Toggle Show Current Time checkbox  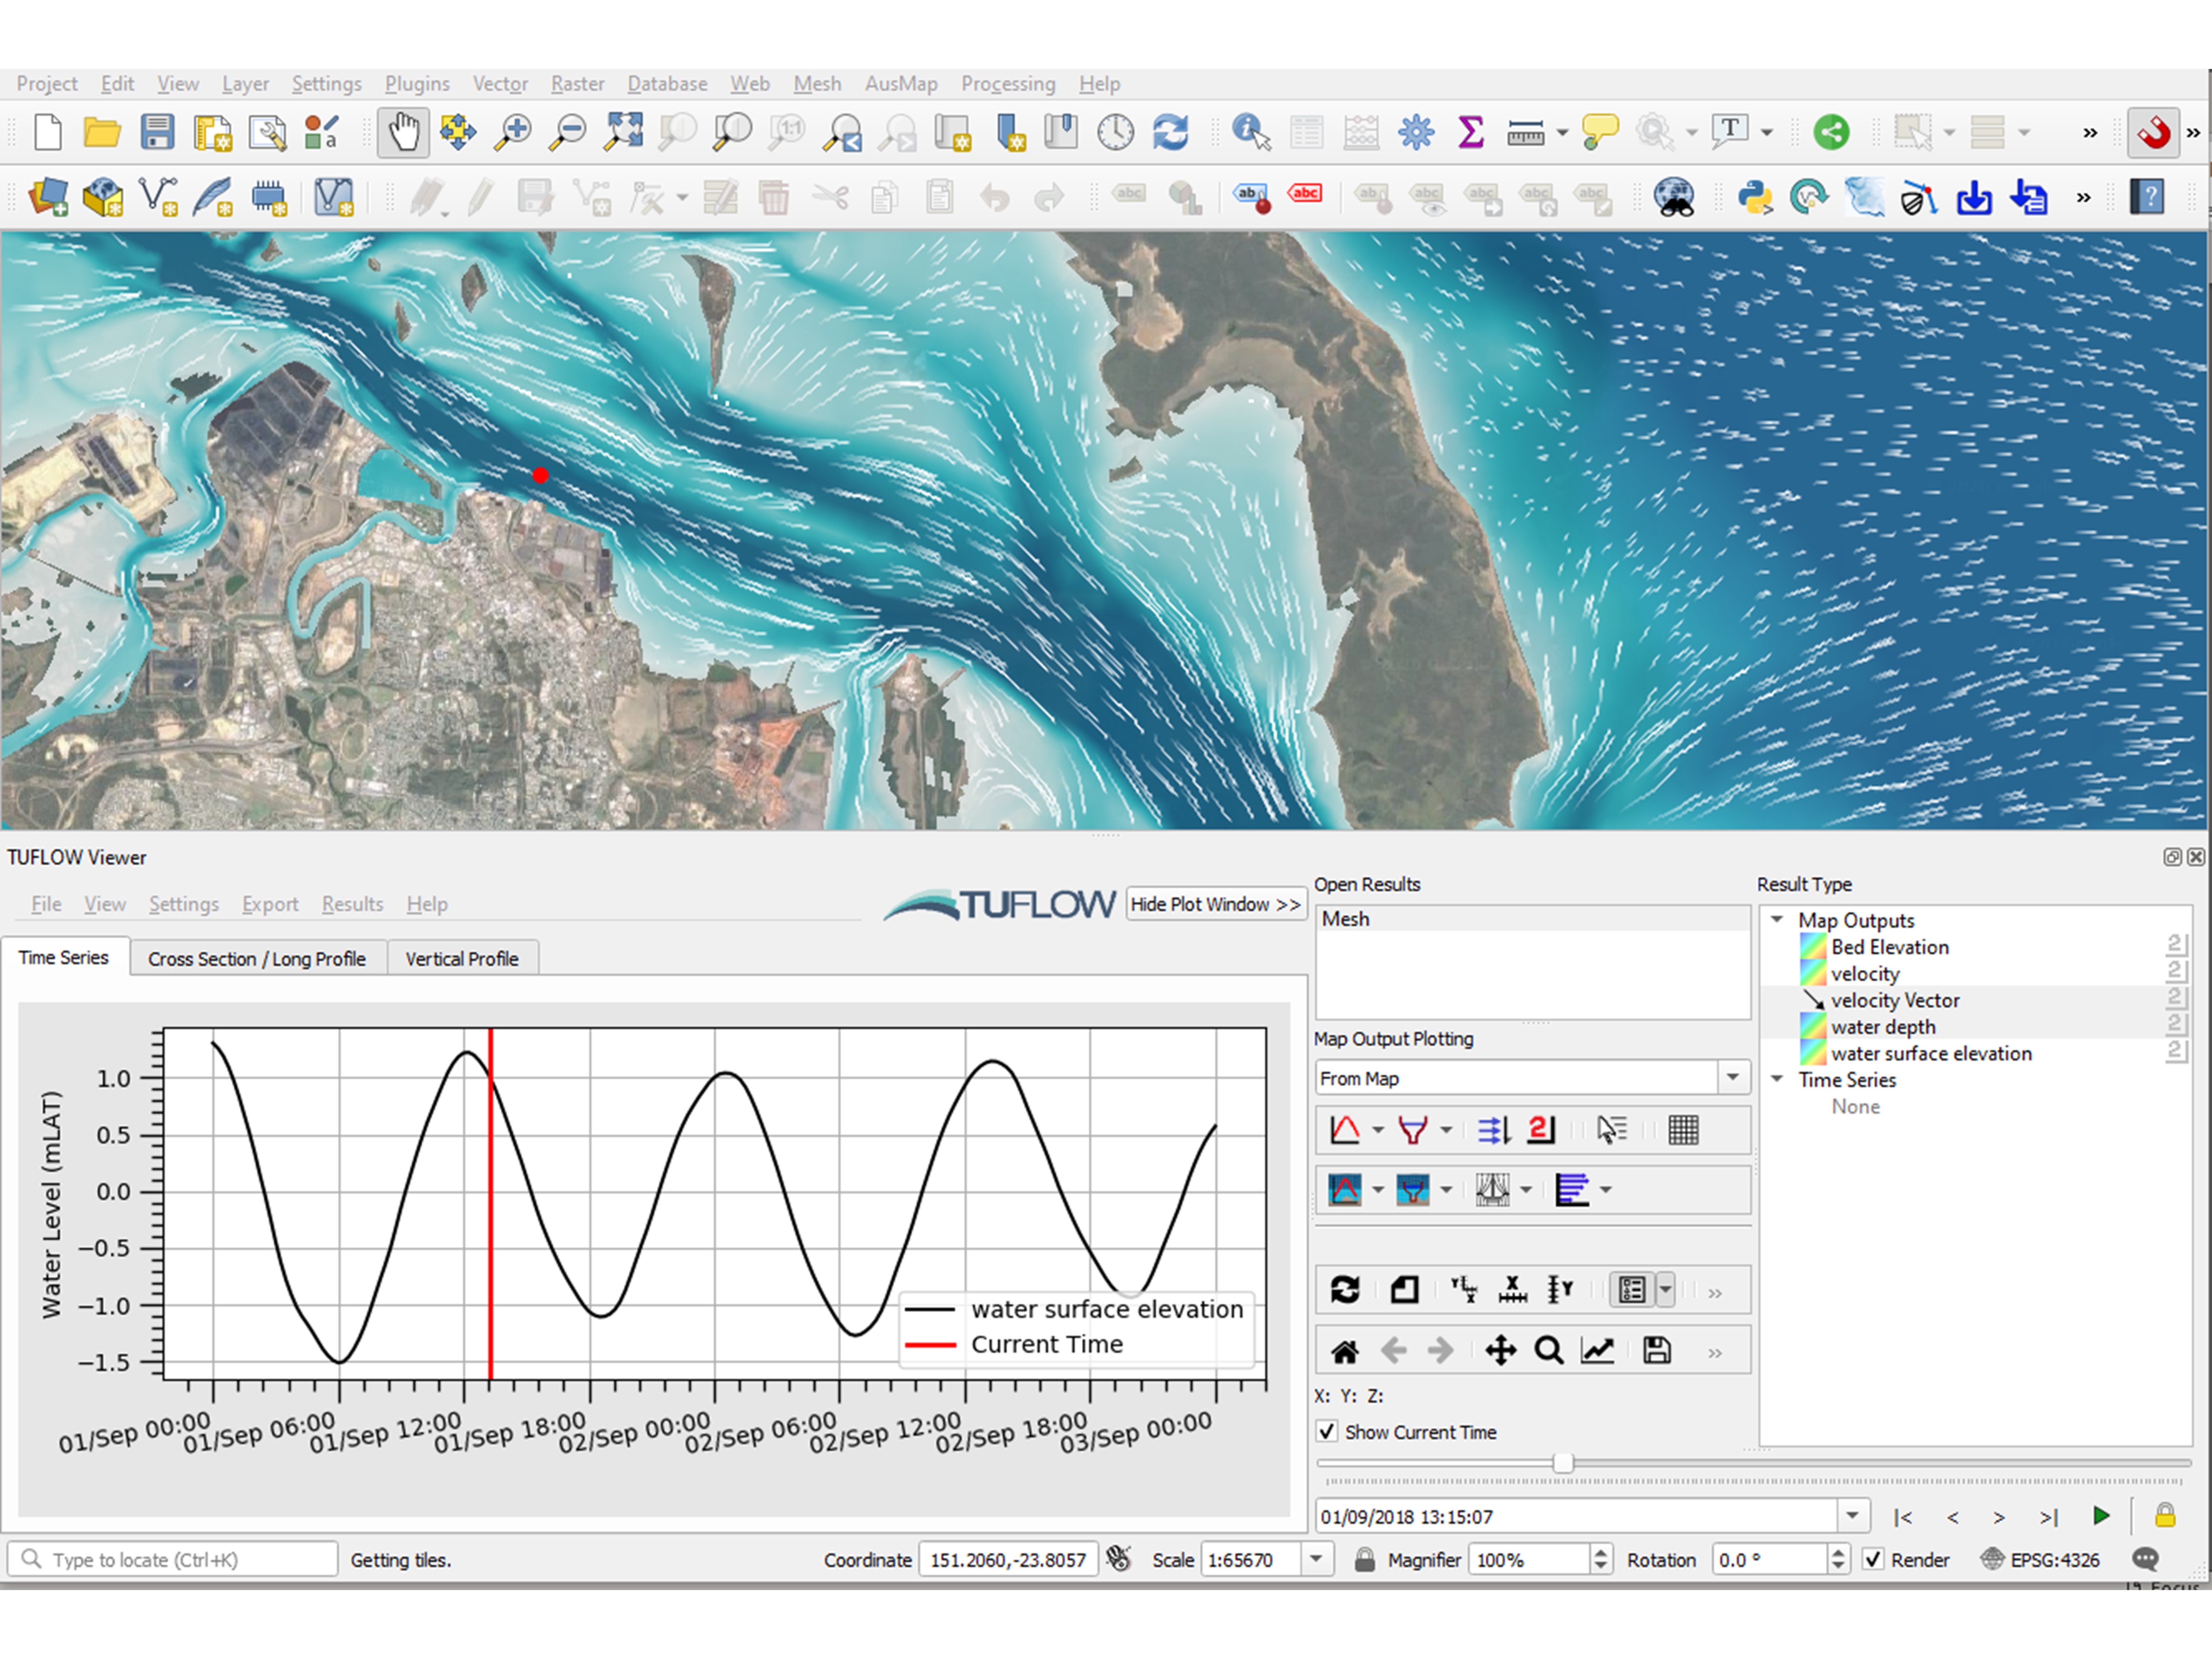[x=1327, y=1432]
